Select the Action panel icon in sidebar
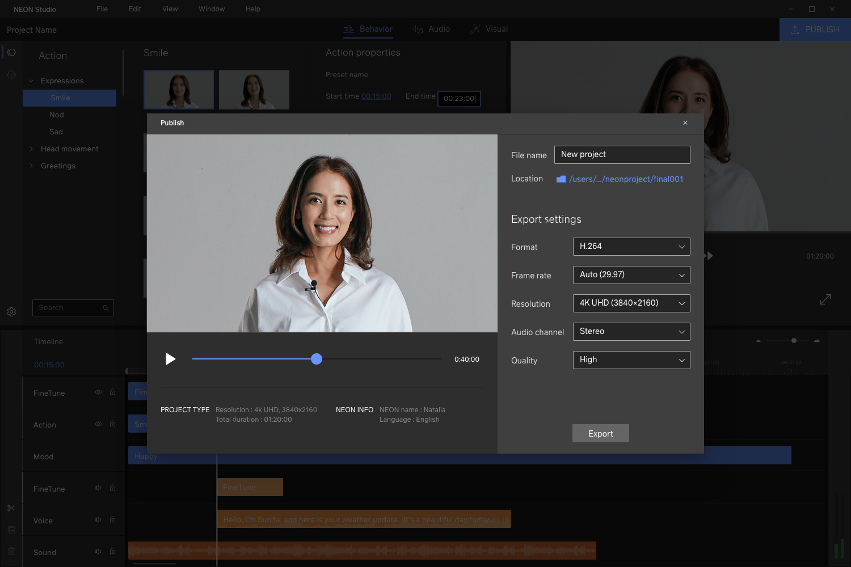Screen dimensions: 851x567 pos(11,52)
